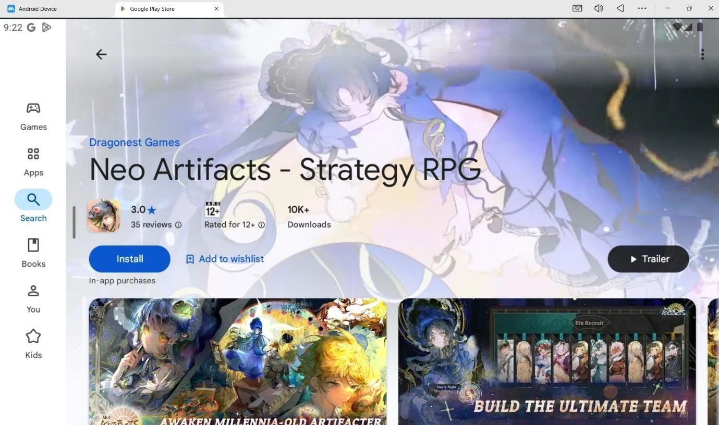The width and height of the screenshot is (719, 425).
Task: Click the volume icon in the emulator toolbar
Action: pyautogui.click(x=598, y=8)
